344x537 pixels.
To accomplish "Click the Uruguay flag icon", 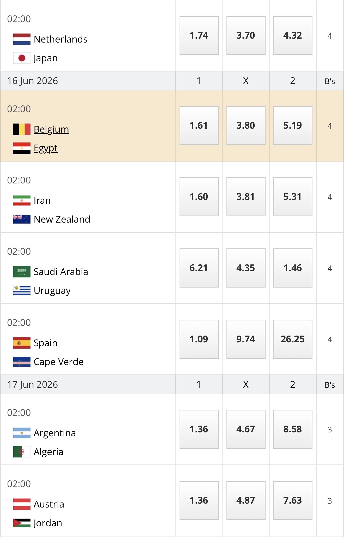I will (22, 290).
